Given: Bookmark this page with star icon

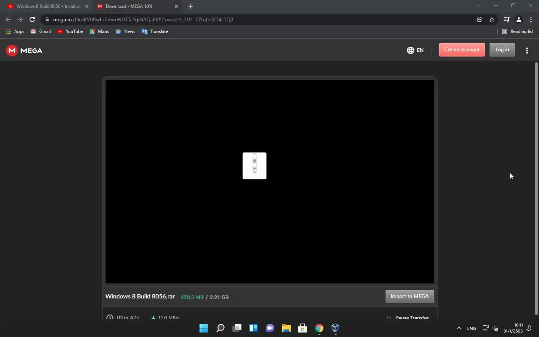Looking at the screenshot, I should point(492,19).
